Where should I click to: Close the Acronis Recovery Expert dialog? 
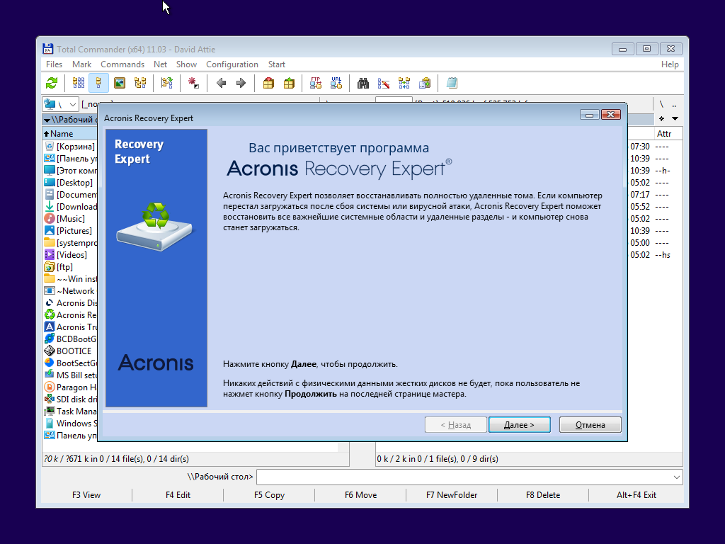pyautogui.click(x=611, y=115)
